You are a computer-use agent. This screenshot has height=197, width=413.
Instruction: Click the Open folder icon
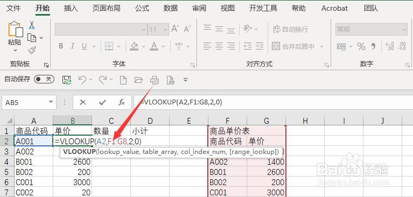coord(138,80)
